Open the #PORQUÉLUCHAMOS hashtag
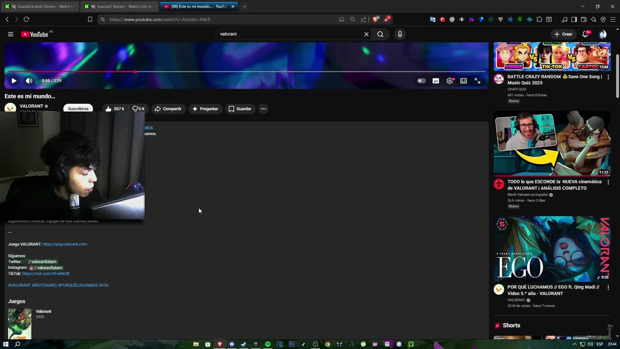 (x=78, y=286)
